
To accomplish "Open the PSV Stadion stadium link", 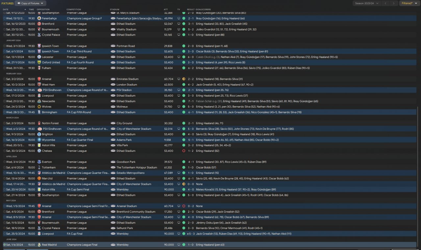I will pyautogui.click(x=124, y=90).
